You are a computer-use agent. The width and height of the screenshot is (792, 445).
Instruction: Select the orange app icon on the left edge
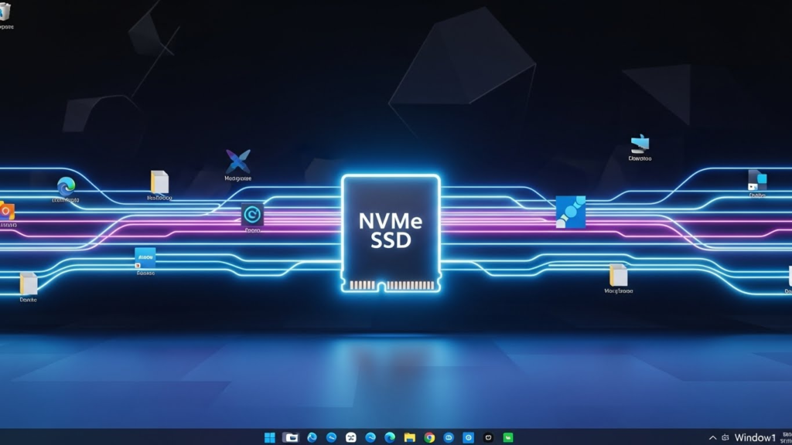tap(6, 209)
